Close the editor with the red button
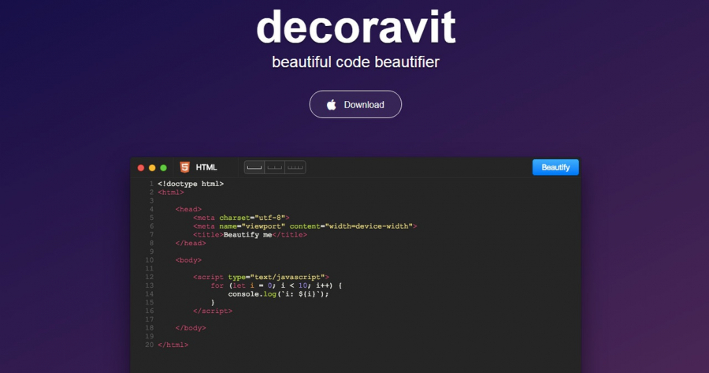This screenshot has width=709, height=373. coord(141,168)
